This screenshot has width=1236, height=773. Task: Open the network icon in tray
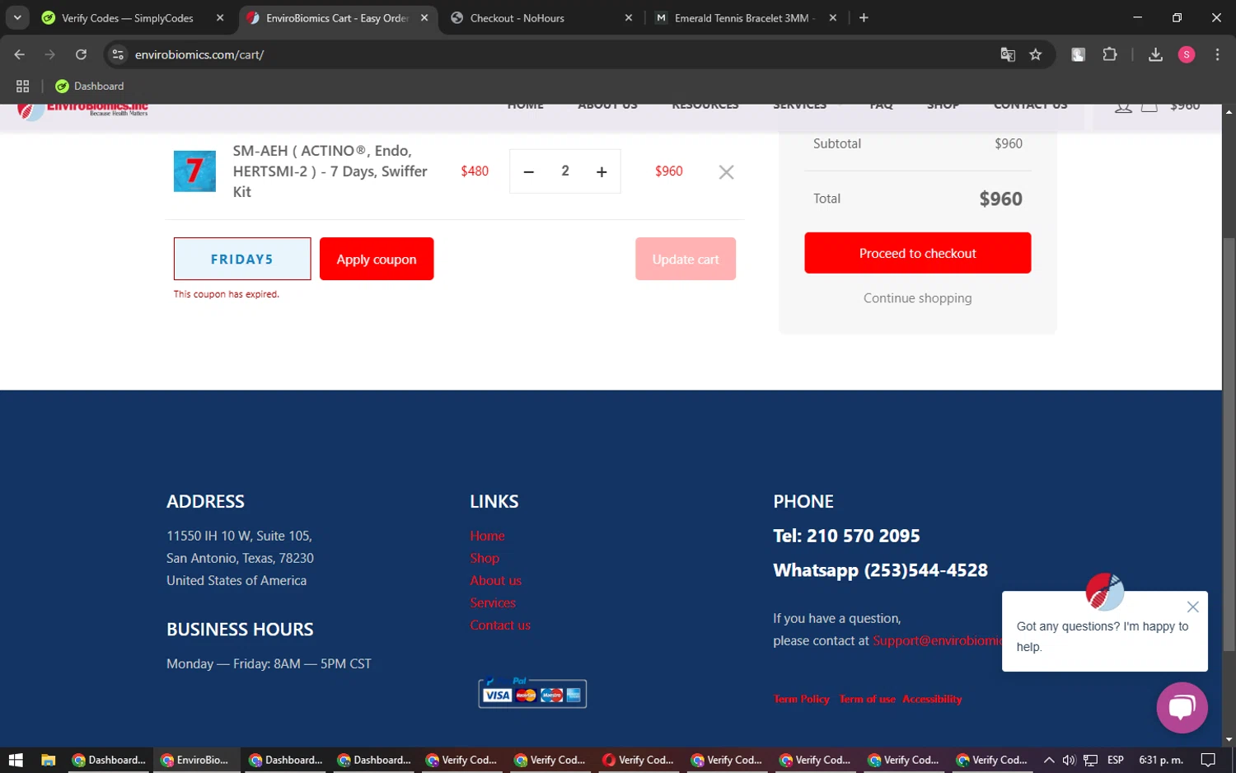point(1090,760)
